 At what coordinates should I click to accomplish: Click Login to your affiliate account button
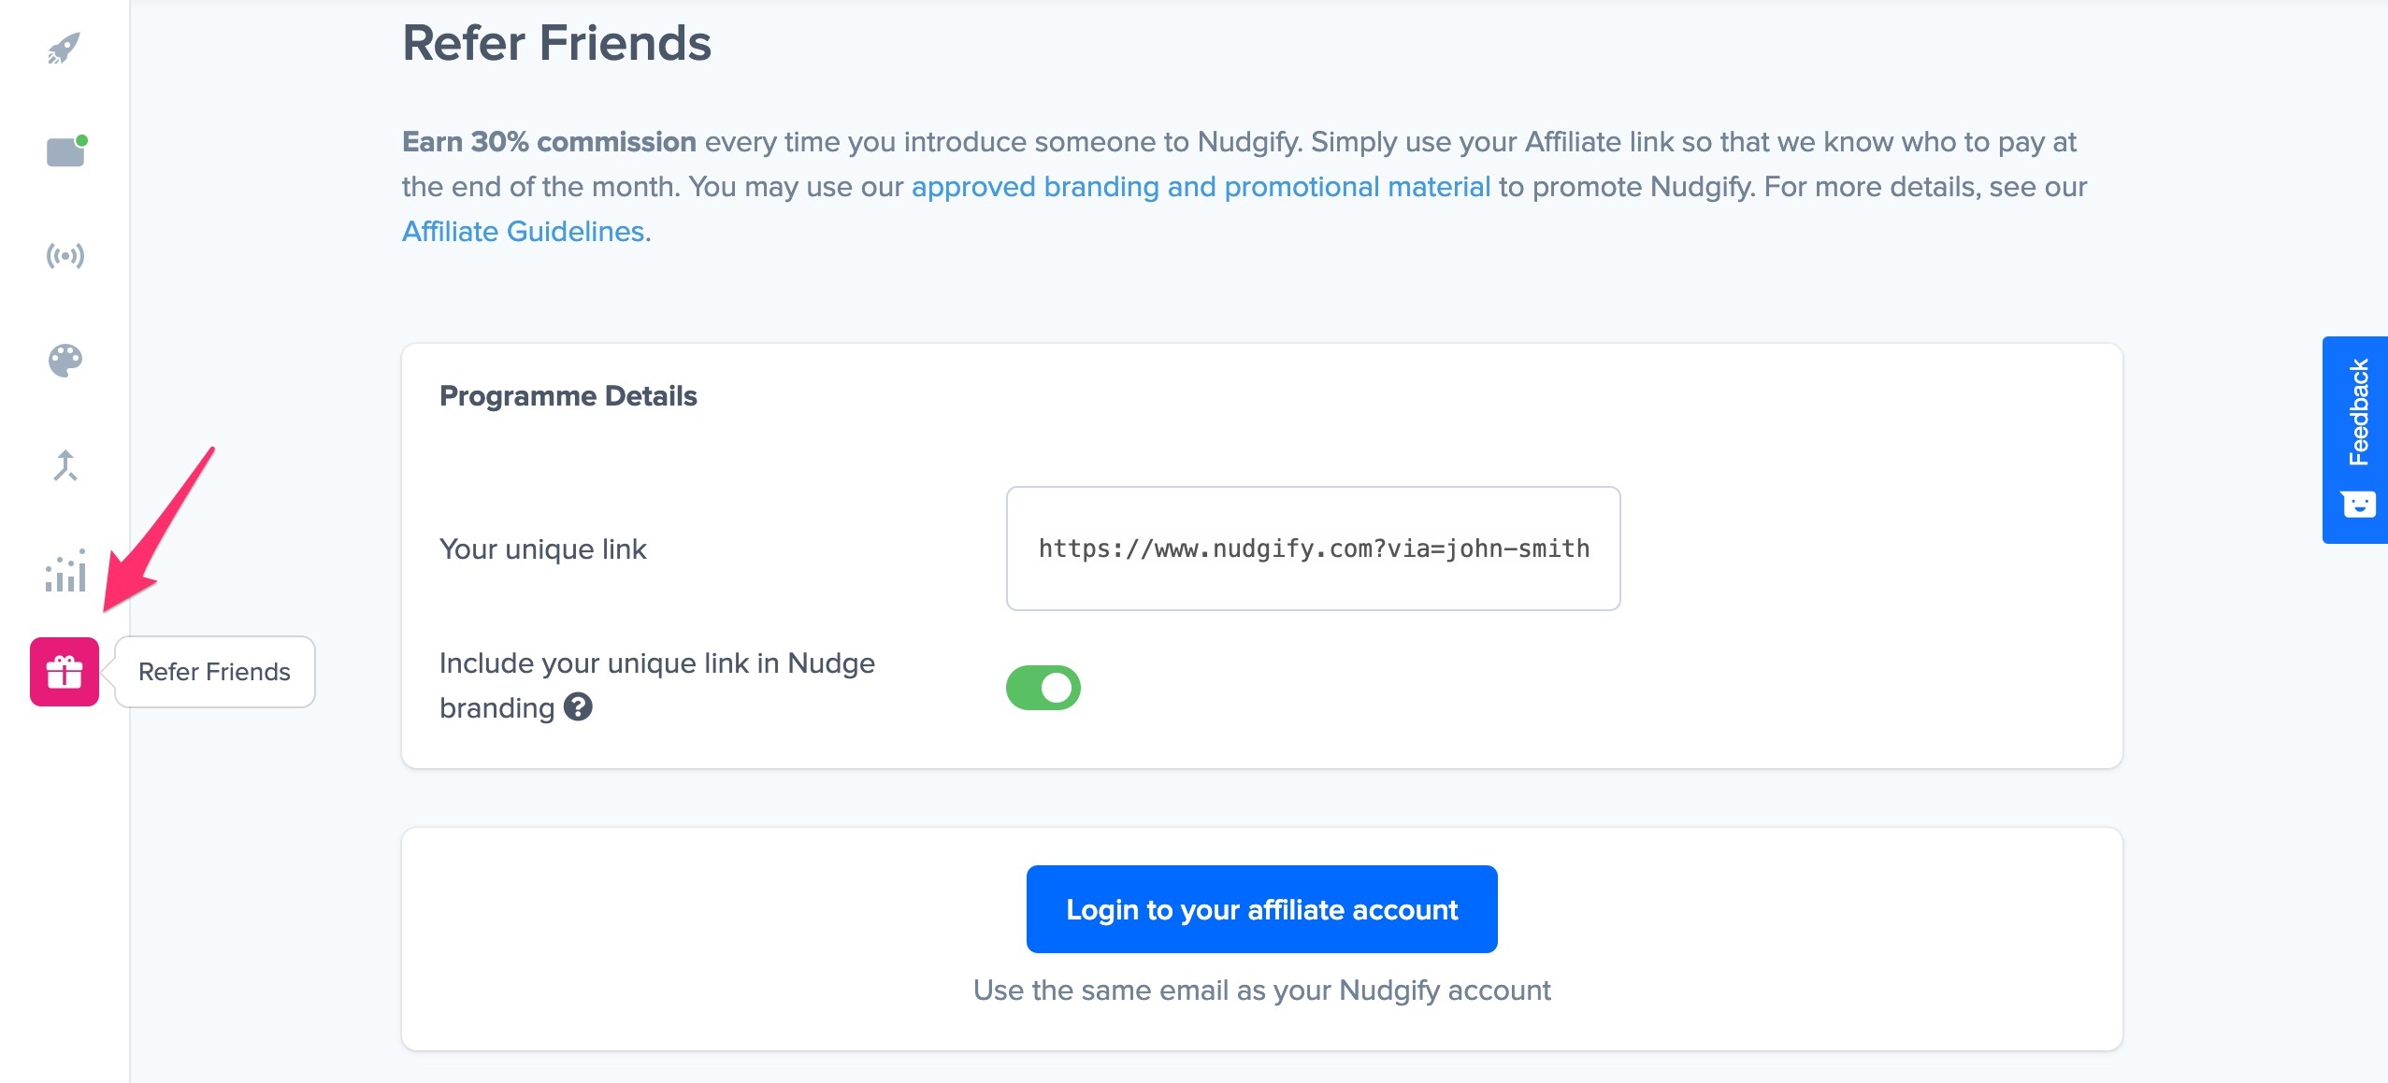[x=1261, y=909]
